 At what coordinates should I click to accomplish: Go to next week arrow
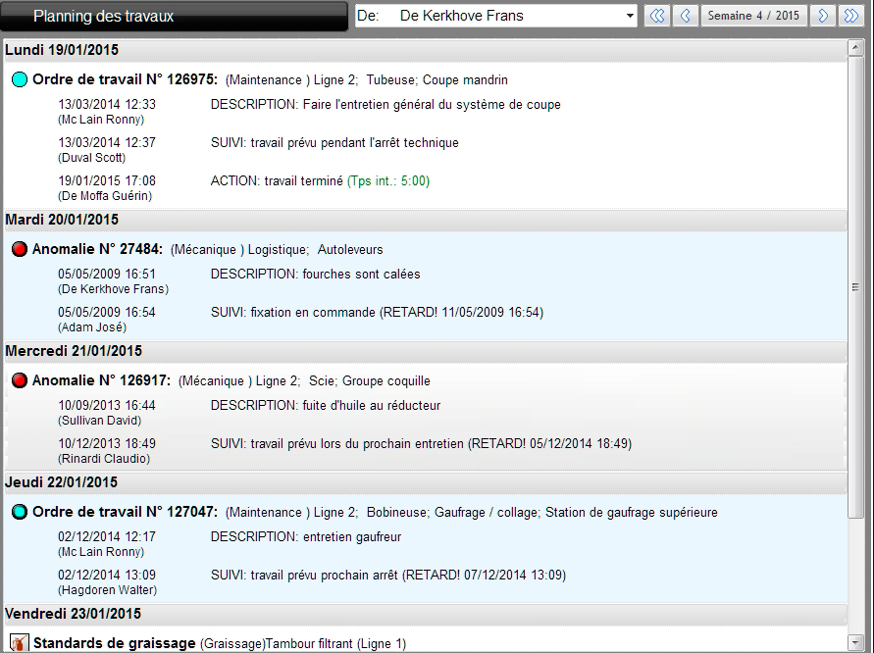tap(823, 16)
